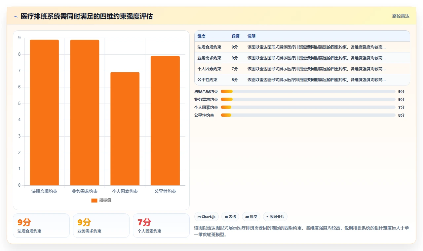Click the 个人因素约束 bar in chart
Image resolution: width=423 pixels, height=251 pixels.
[x=125, y=129]
